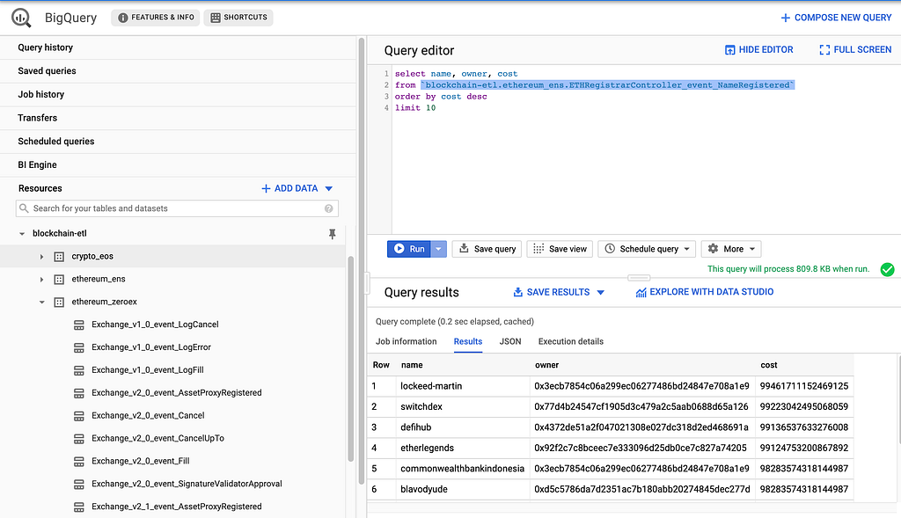Select the defihub name cell
The image size is (901, 518).
(x=463, y=427)
